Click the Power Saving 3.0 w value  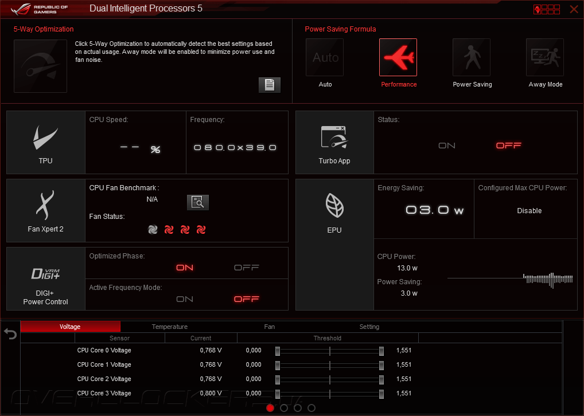point(409,293)
